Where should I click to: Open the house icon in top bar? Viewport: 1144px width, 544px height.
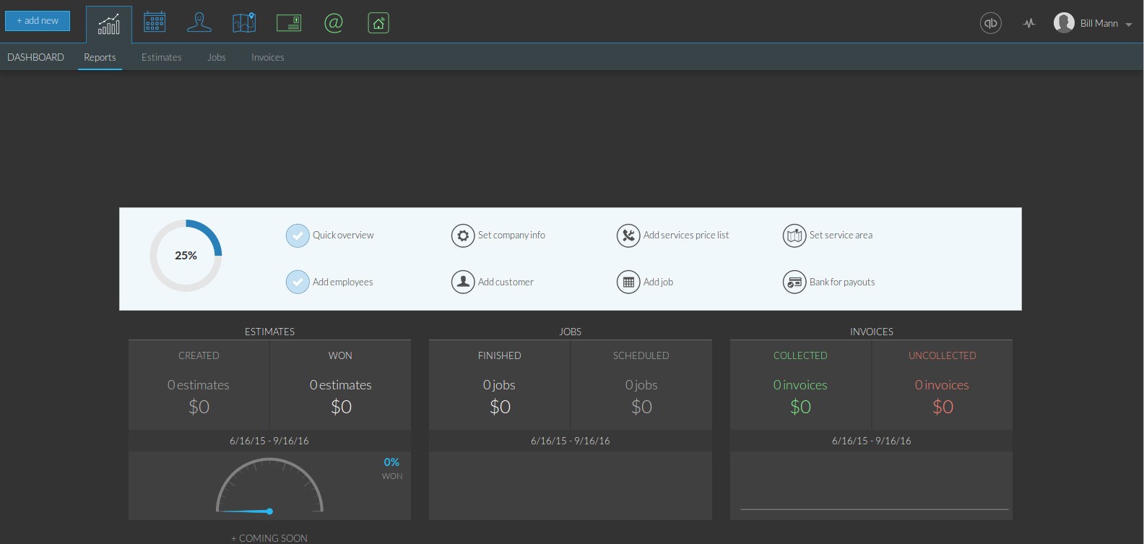coord(378,23)
